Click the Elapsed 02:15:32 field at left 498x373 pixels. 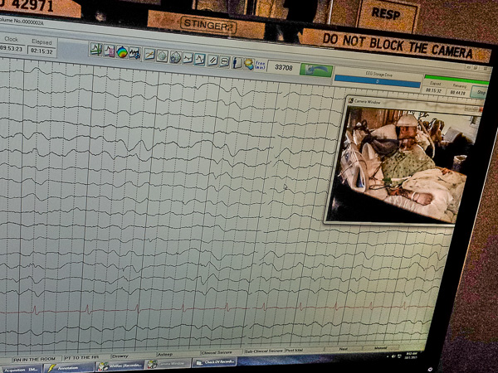point(41,51)
